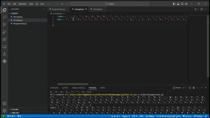This screenshot has height=118, width=210.
Task: Switch to Ports panel tab
Action: 103,88
